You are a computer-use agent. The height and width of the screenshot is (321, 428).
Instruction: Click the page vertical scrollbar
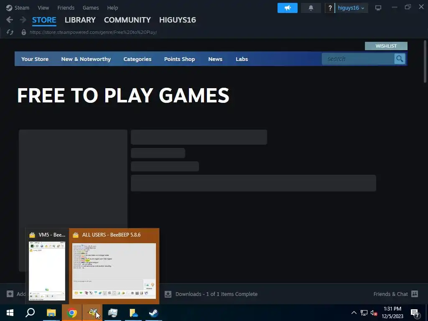[425, 62]
